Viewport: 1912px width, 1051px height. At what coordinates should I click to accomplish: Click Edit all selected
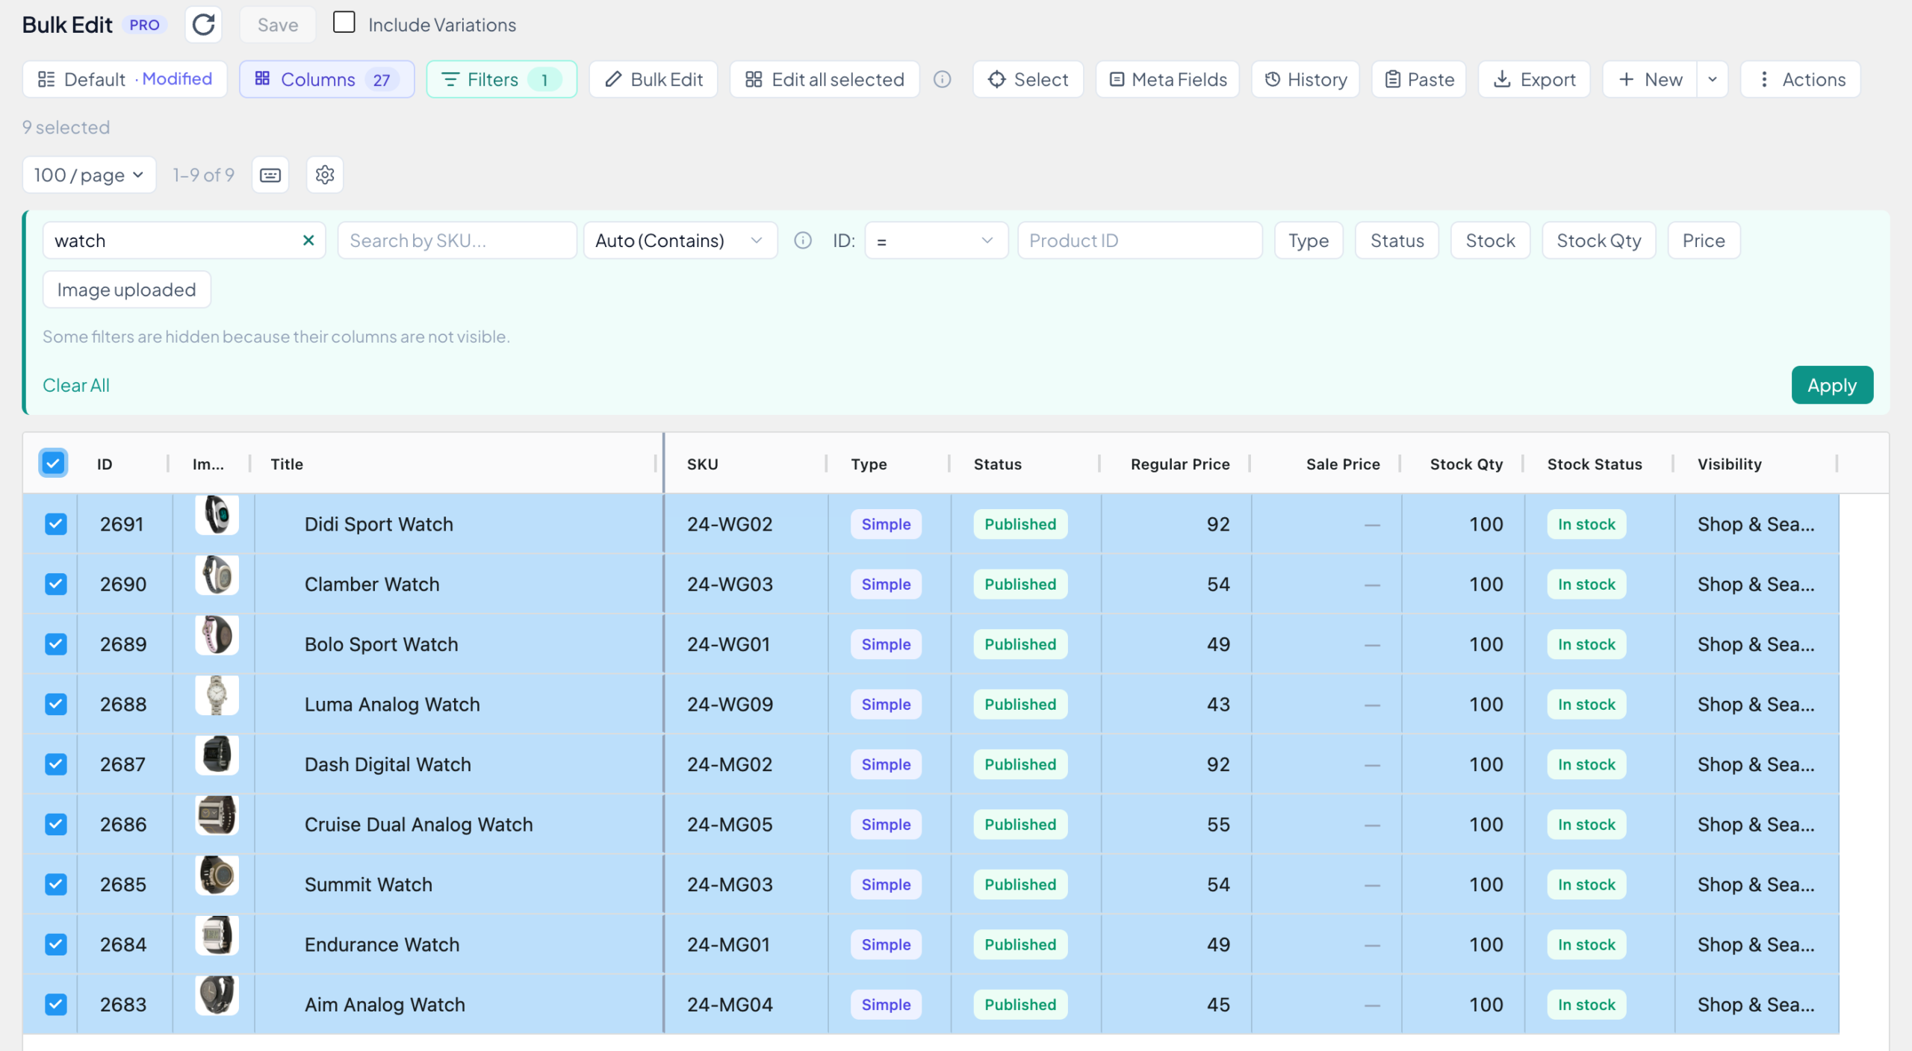click(825, 79)
